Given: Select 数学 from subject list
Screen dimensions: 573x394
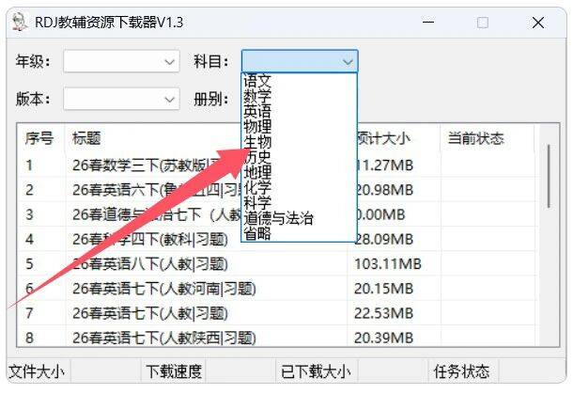Looking at the screenshot, I should point(256,96).
